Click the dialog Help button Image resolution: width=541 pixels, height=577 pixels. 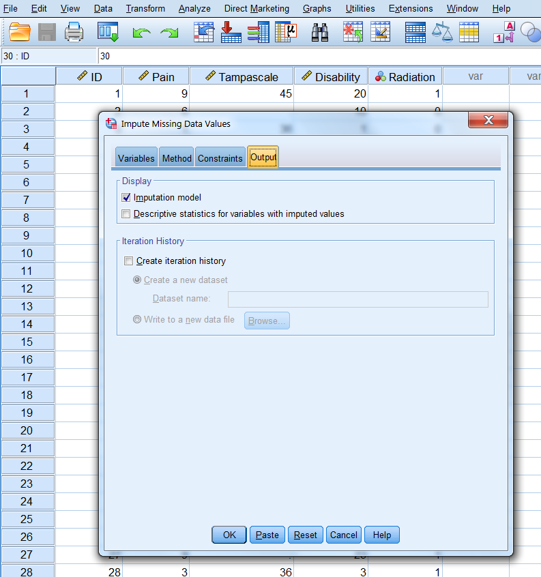381,535
